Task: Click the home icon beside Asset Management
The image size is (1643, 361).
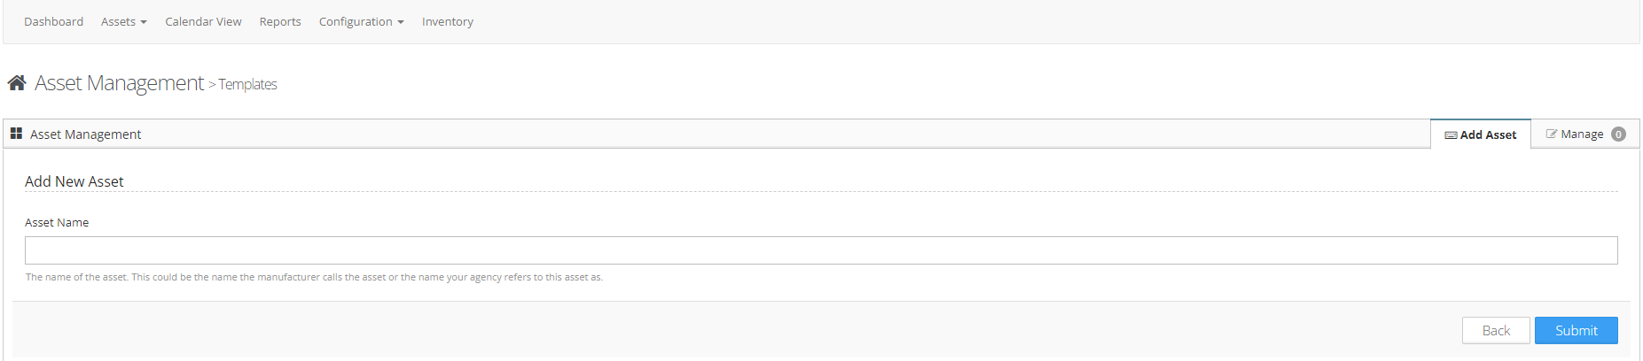Action: [x=17, y=83]
